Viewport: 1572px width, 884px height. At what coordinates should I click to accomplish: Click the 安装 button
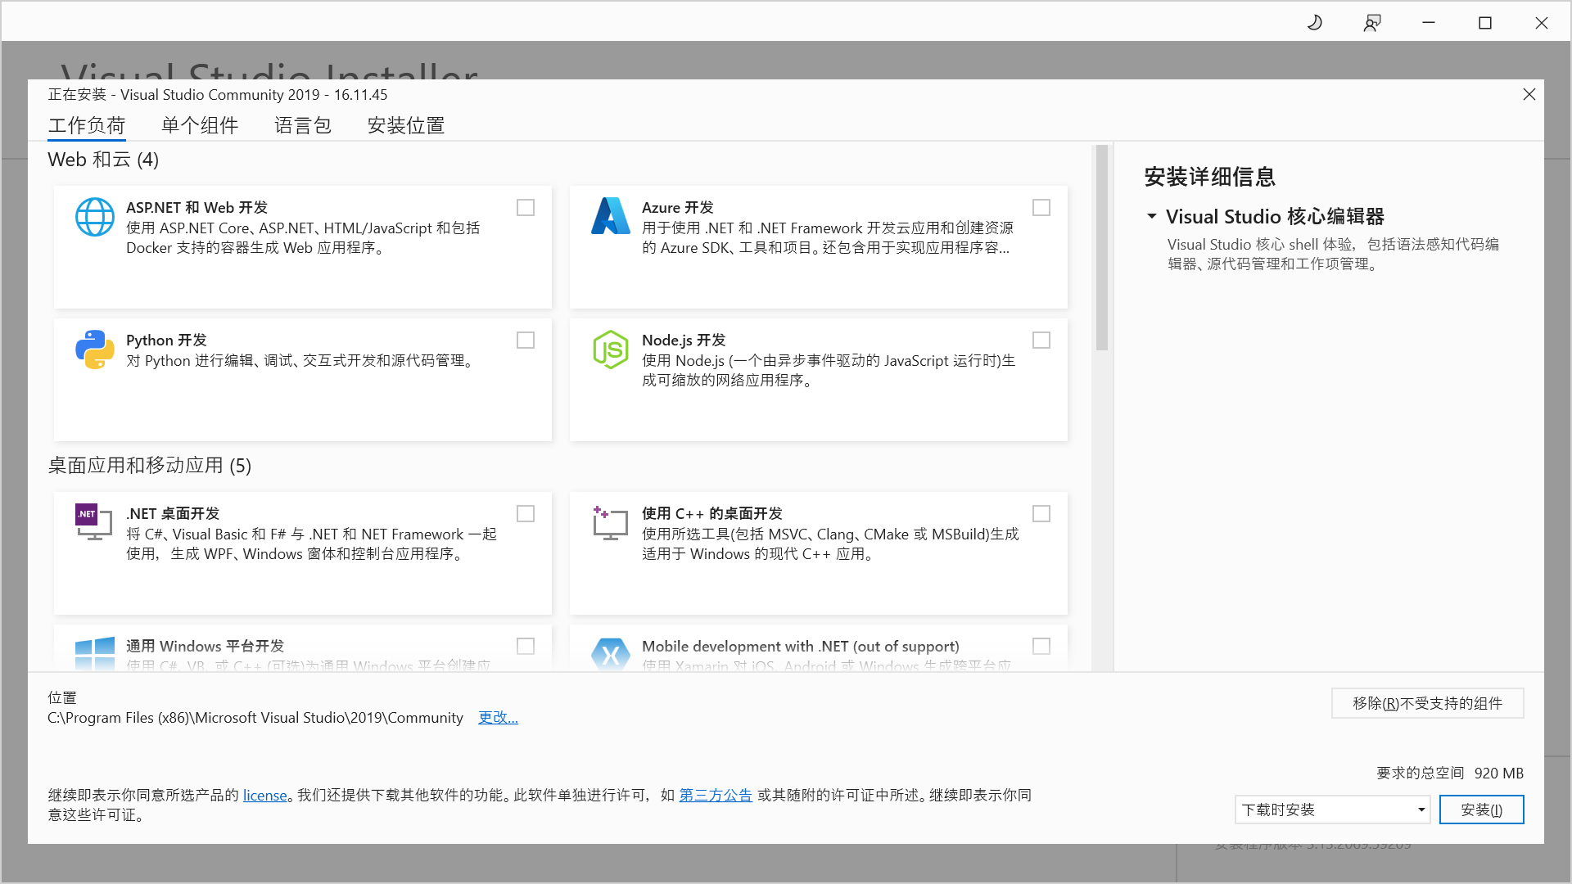(1481, 810)
